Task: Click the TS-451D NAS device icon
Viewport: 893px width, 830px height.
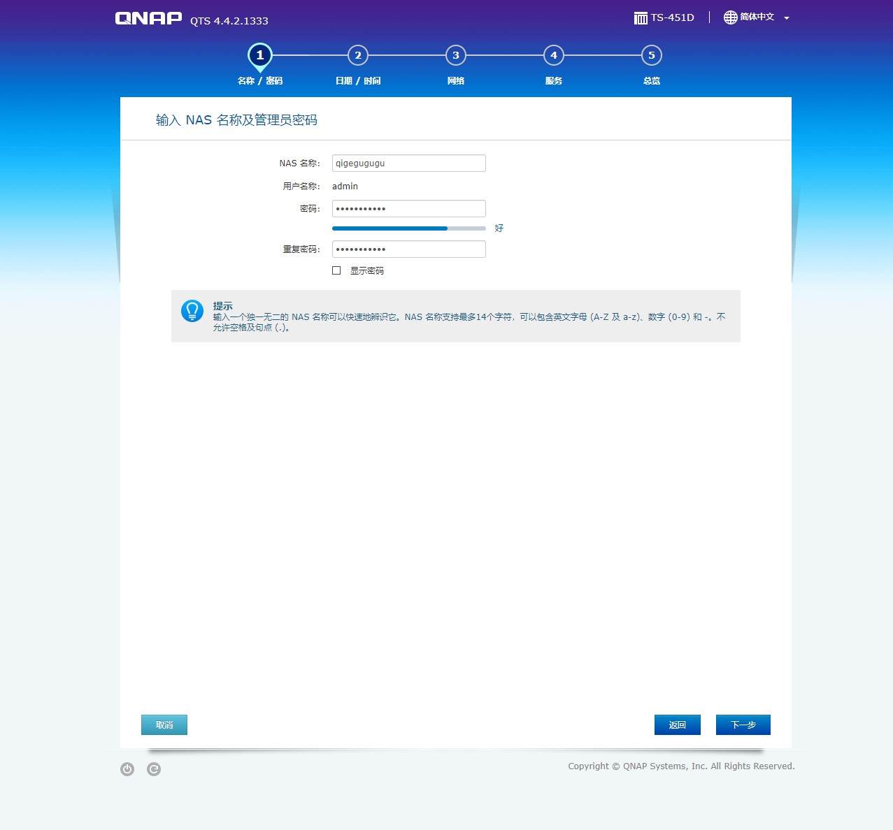Action: pos(641,18)
